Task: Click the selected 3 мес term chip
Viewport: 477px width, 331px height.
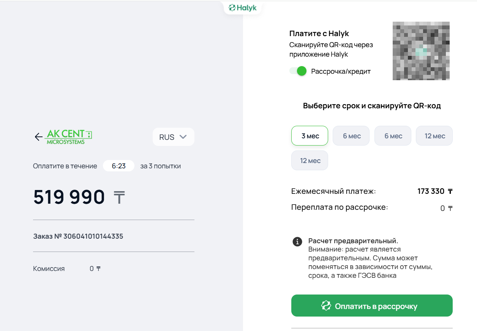Action: tap(310, 136)
